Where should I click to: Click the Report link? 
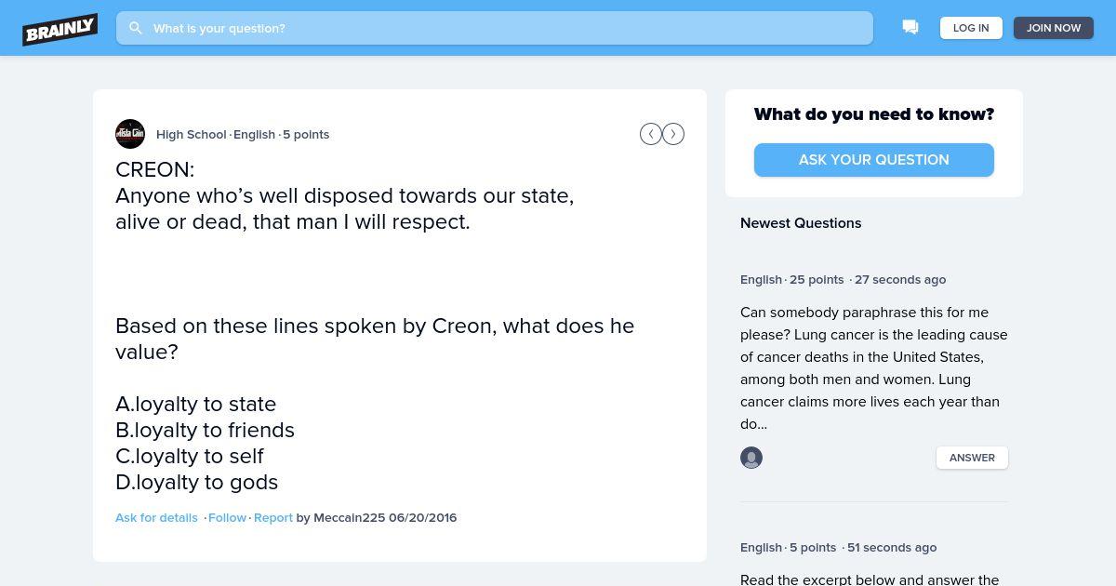[273, 517]
